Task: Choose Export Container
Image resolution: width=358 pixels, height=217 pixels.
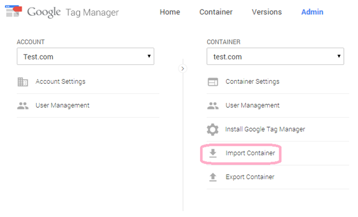Action: click(250, 177)
